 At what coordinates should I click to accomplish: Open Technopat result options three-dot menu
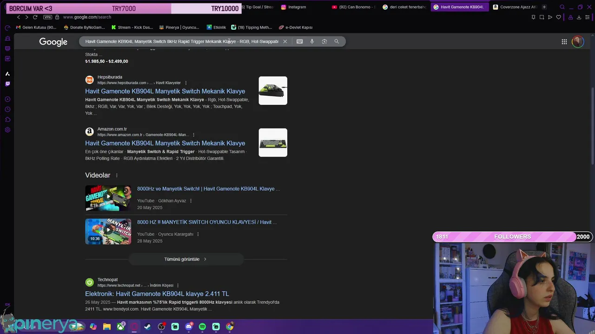[178, 286]
